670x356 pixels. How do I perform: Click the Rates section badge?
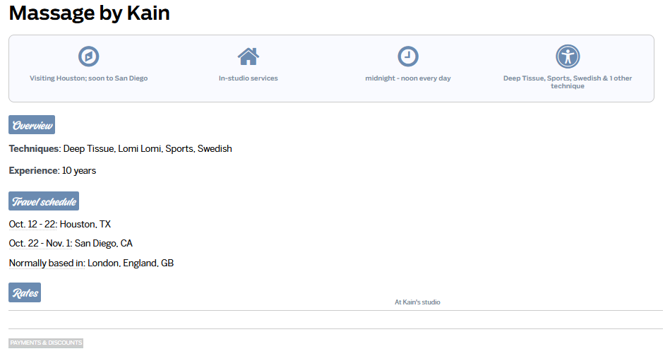point(25,292)
